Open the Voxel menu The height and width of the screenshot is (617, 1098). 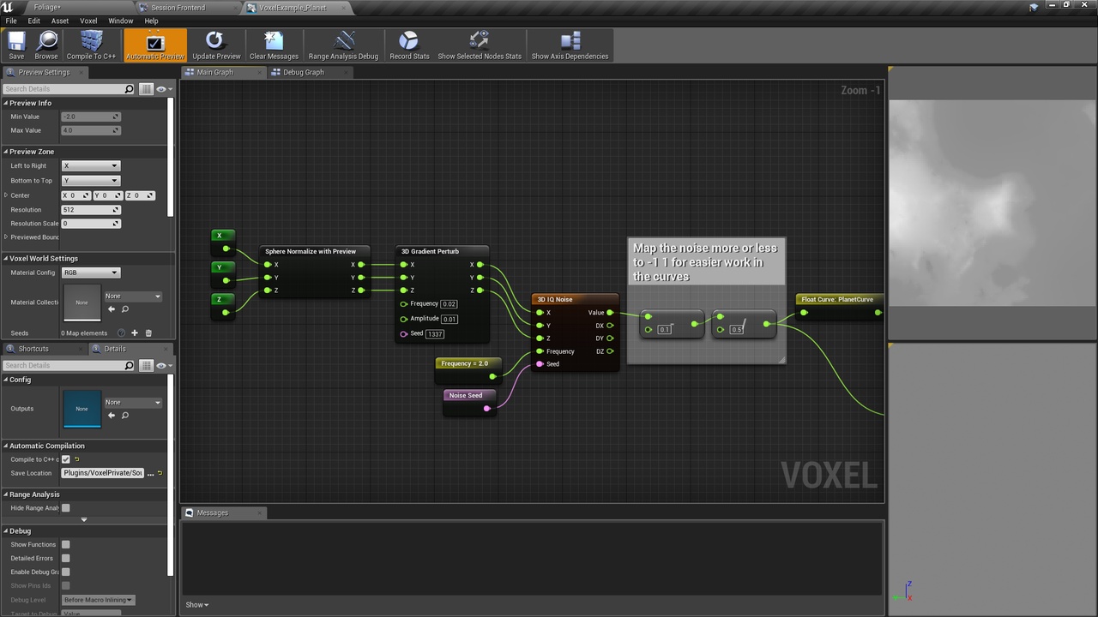[x=88, y=21]
